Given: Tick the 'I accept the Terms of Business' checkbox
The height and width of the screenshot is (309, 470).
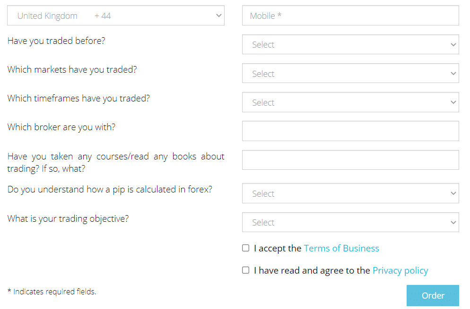Looking at the screenshot, I should [x=246, y=248].
